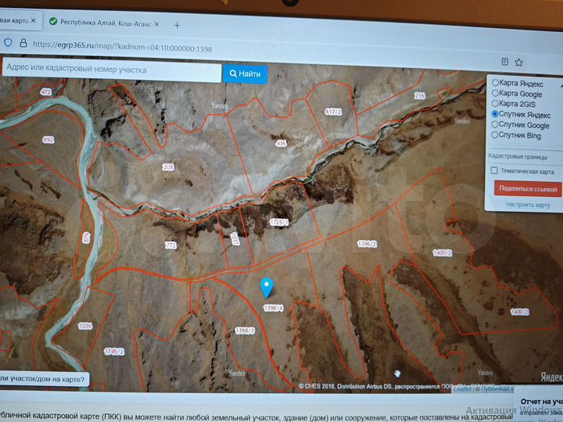Click parcel label 617/2
The width and height of the screenshot is (563, 422).
tap(333, 112)
